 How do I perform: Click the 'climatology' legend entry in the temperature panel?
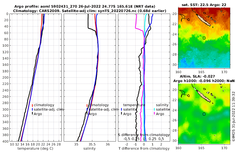[x=44, y=105]
